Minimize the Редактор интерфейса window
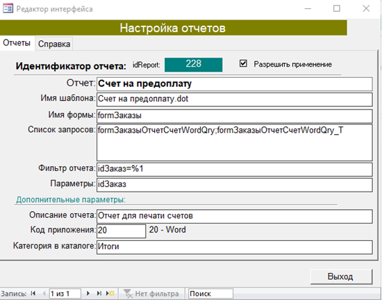The width and height of the screenshot is (382, 300). 308,9
